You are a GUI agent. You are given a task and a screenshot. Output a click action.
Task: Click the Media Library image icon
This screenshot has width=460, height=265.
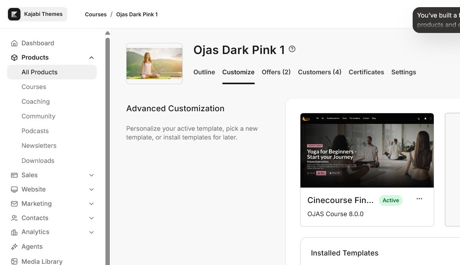coord(14,261)
